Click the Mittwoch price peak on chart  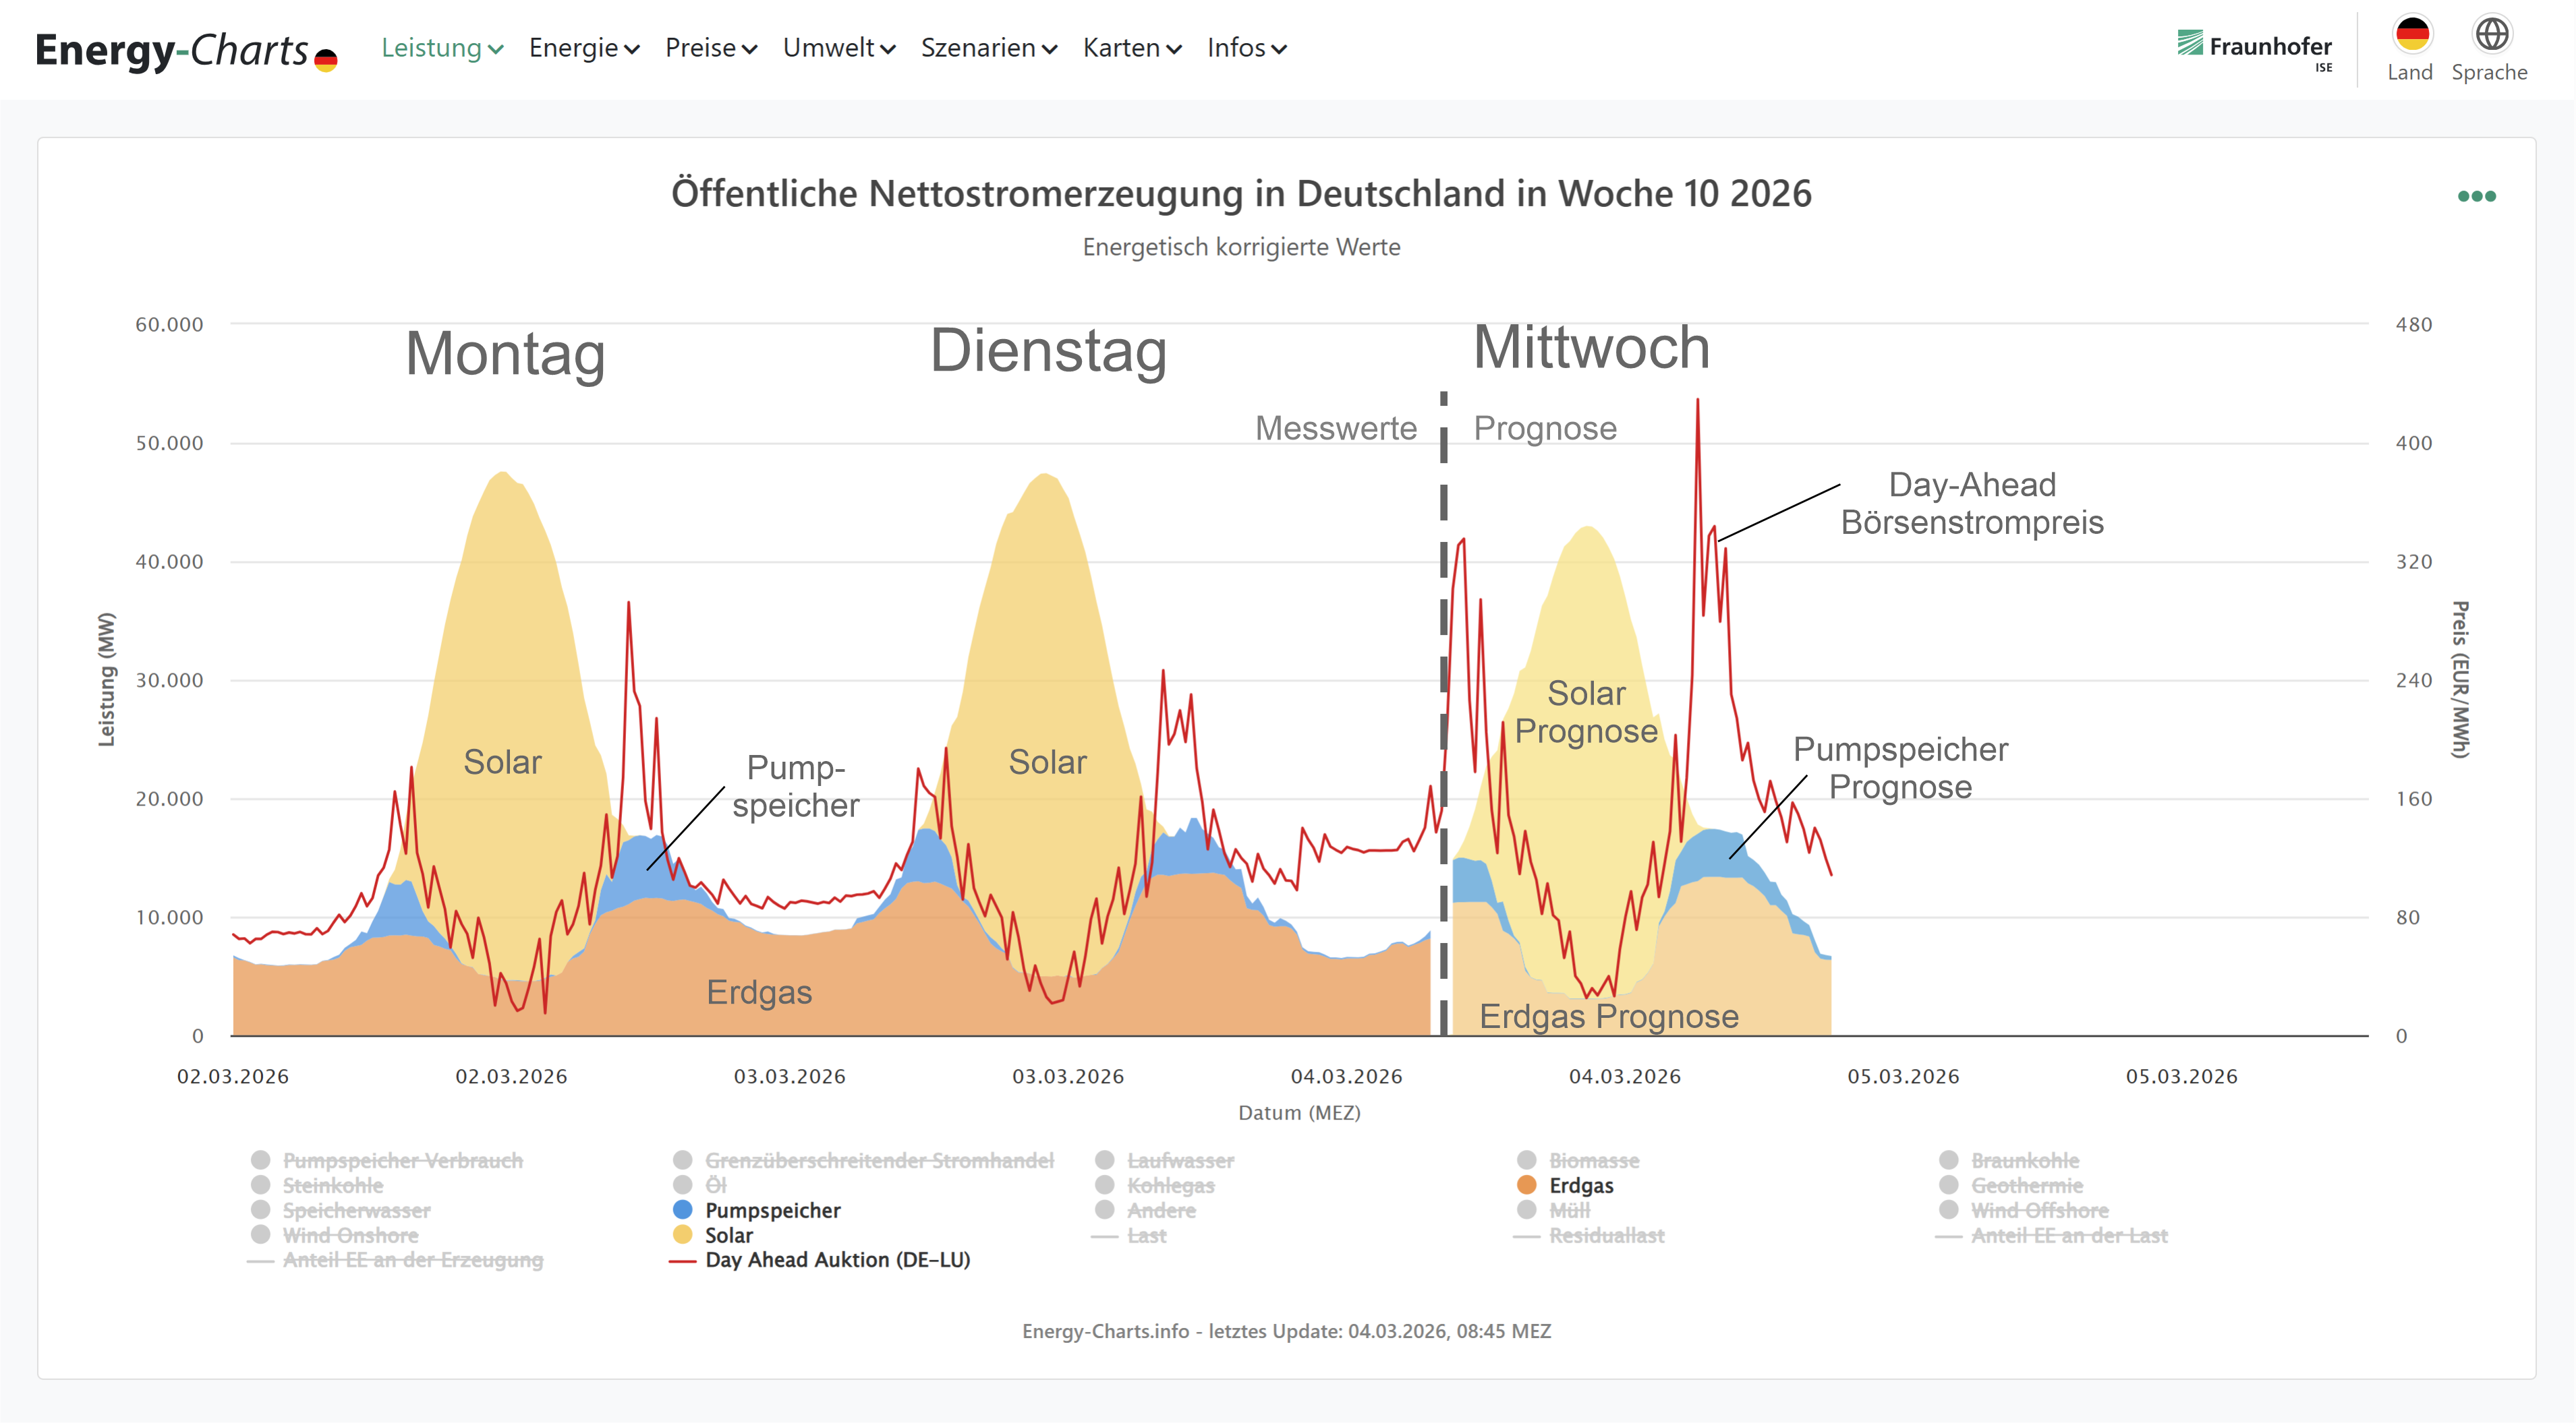(1697, 402)
